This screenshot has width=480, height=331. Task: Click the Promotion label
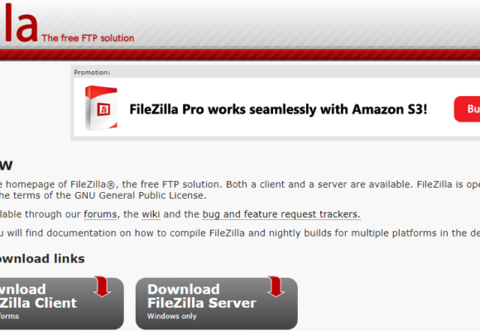tap(92, 73)
